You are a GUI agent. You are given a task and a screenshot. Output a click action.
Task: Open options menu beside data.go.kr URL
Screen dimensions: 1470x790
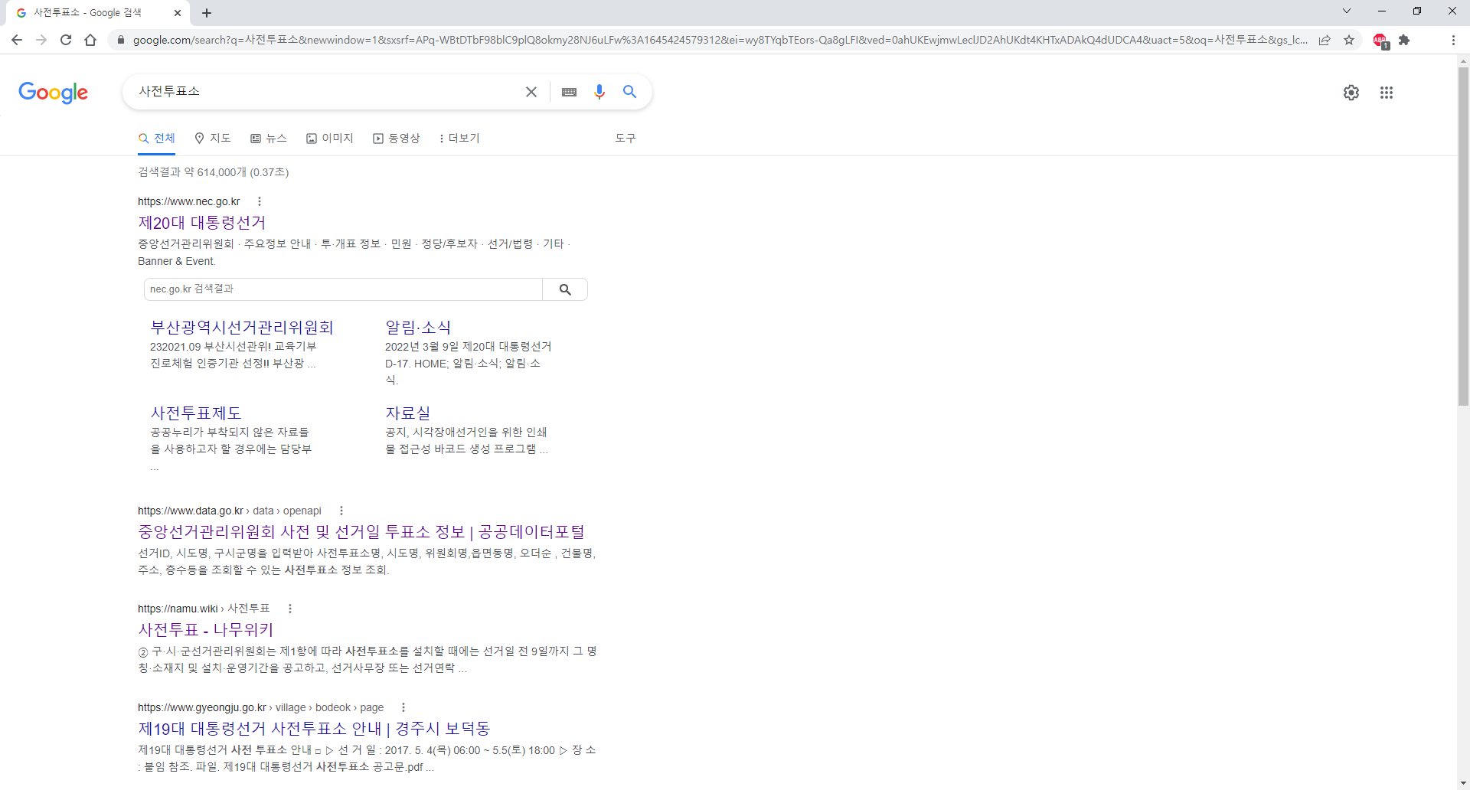pyautogui.click(x=341, y=511)
